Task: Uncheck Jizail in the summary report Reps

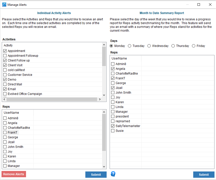Action: [113, 88]
